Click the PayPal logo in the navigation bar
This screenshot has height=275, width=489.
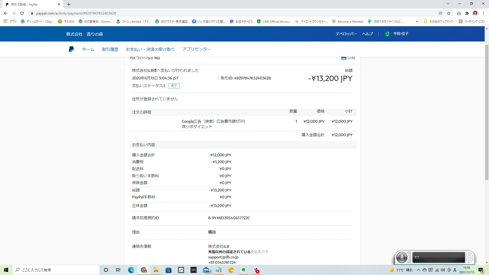coord(71,49)
